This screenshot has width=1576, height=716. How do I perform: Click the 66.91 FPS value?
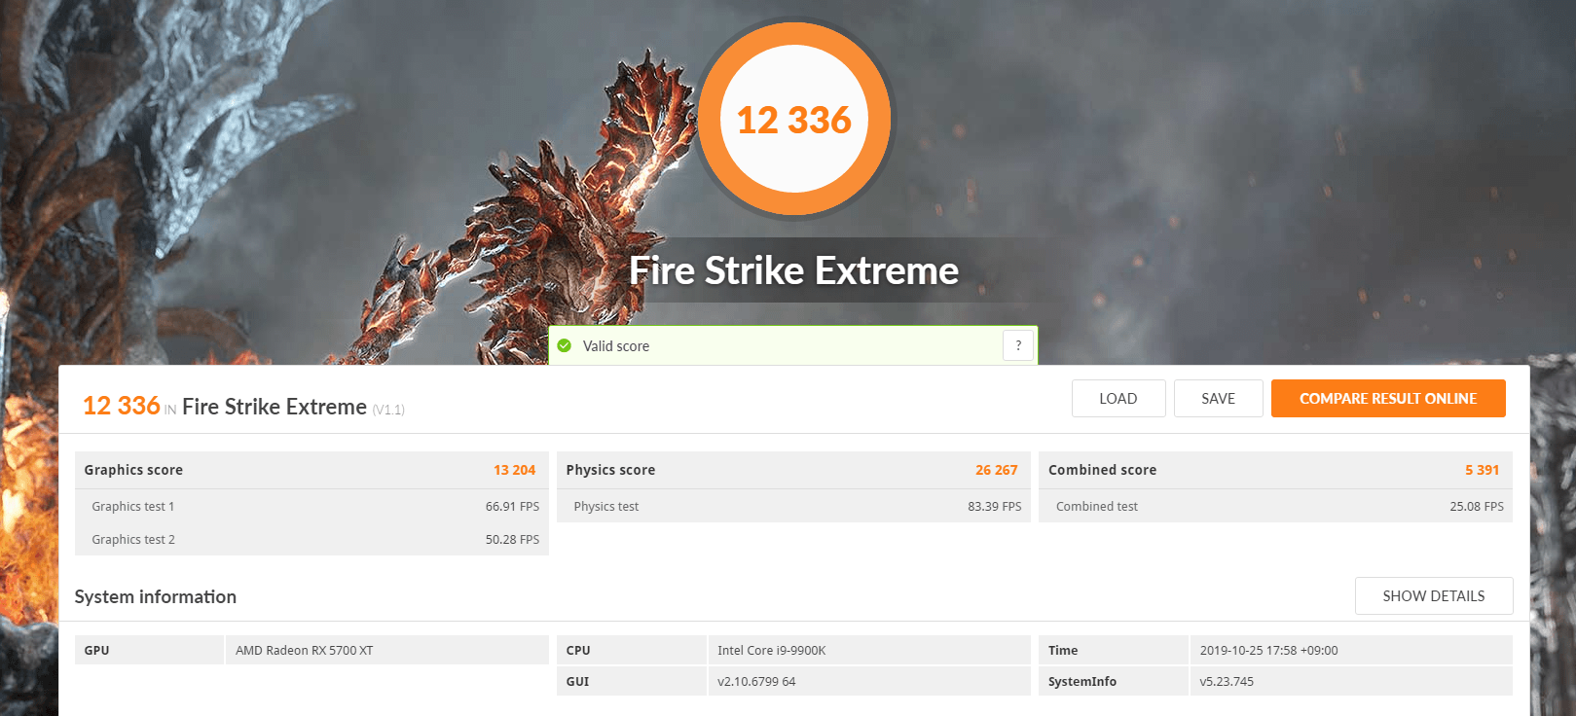512,507
